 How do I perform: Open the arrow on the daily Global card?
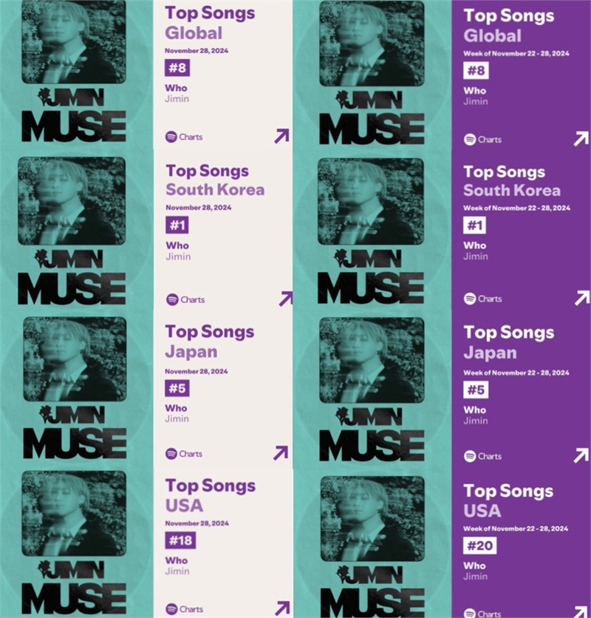point(281,136)
